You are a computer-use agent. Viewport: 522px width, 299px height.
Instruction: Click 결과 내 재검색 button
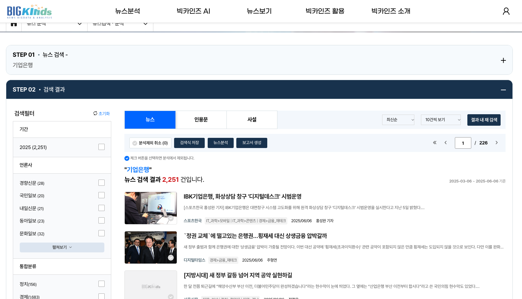coord(484,120)
